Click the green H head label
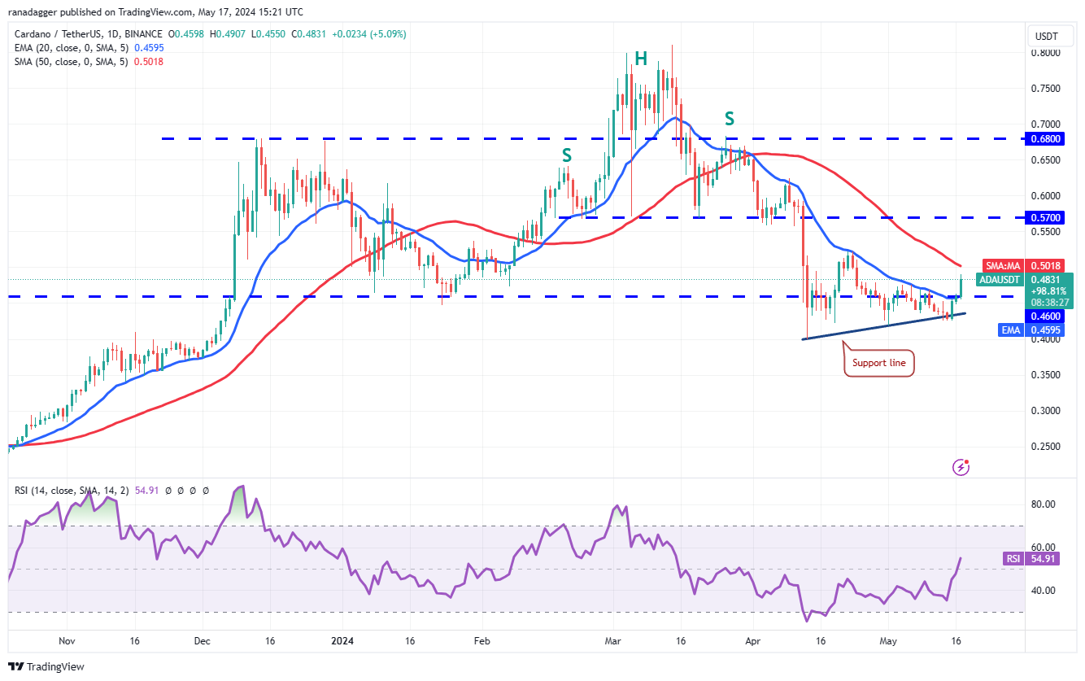 point(641,59)
